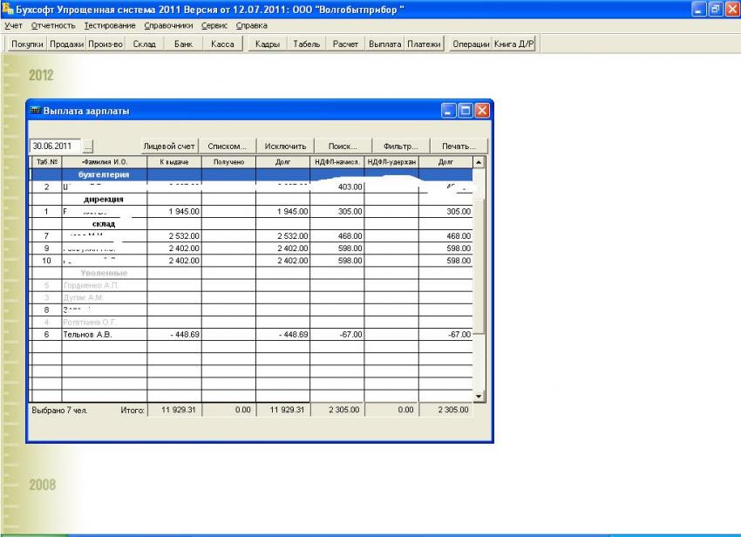The height and width of the screenshot is (537, 741).
Task: Open the date picker ellipsis button
Action: tap(87, 146)
